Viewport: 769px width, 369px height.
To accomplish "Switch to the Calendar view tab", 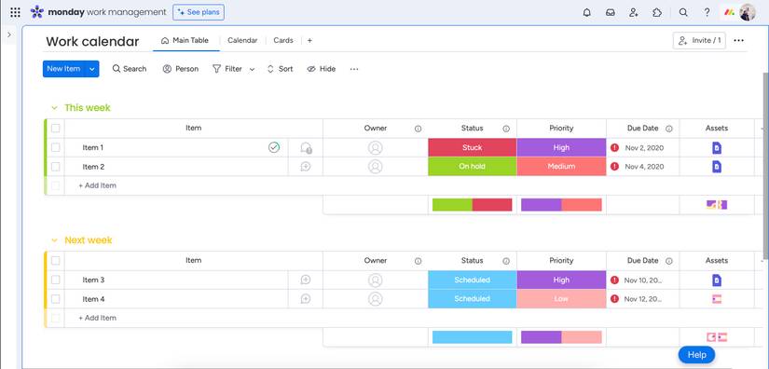I will coord(242,41).
